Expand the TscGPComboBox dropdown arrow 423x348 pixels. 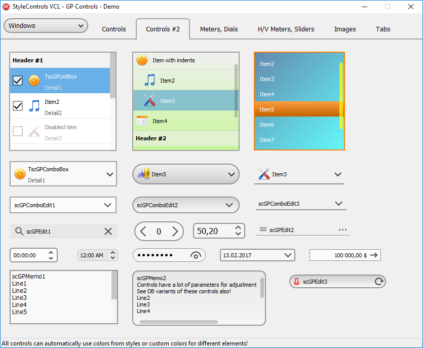[x=110, y=174]
